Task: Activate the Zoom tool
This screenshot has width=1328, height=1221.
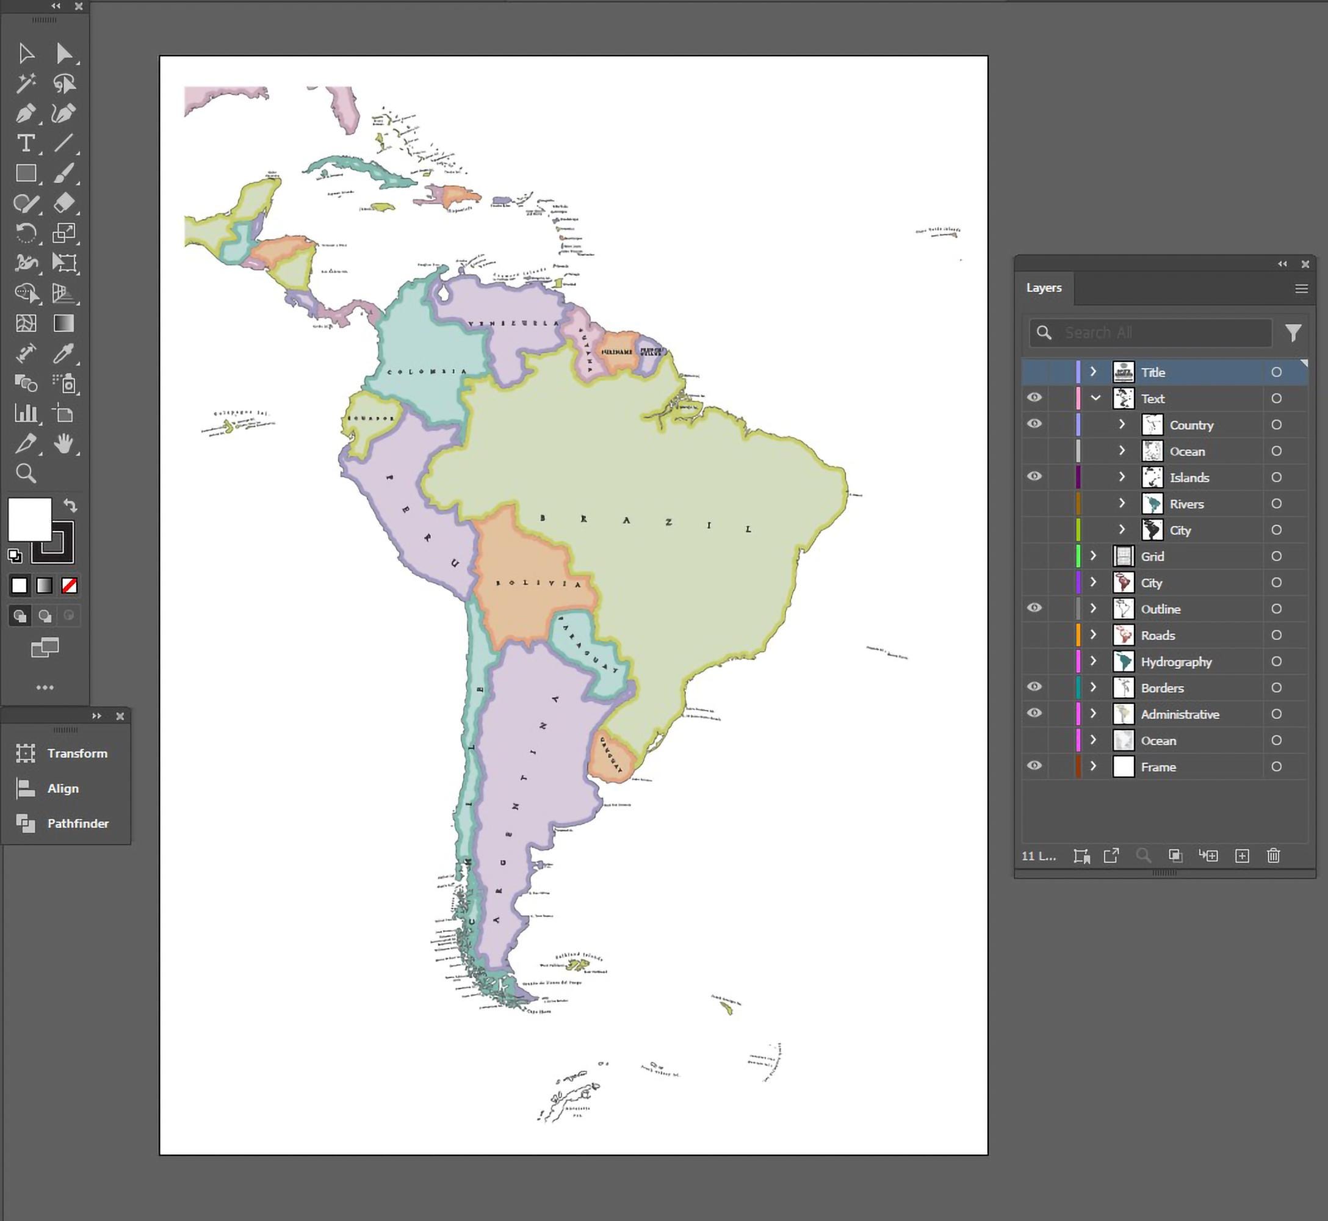Action: coord(26,474)
